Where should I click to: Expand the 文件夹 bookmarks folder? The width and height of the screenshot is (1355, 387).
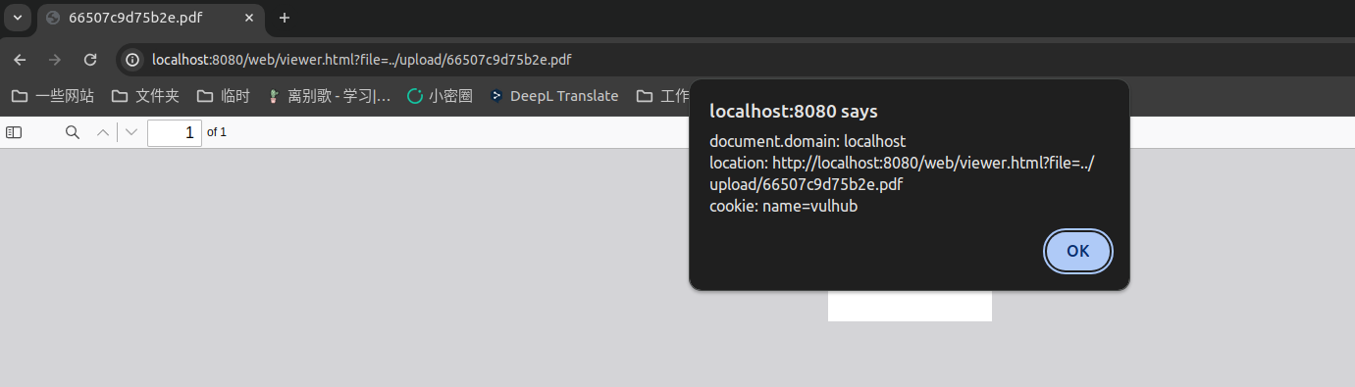145,96
